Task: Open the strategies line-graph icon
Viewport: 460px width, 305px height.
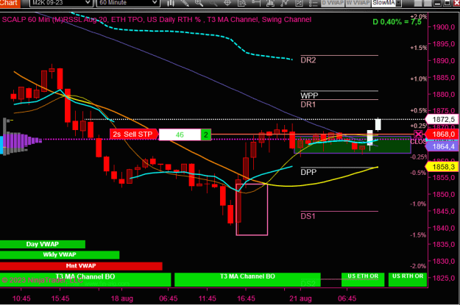Action: tap(284, 3)
